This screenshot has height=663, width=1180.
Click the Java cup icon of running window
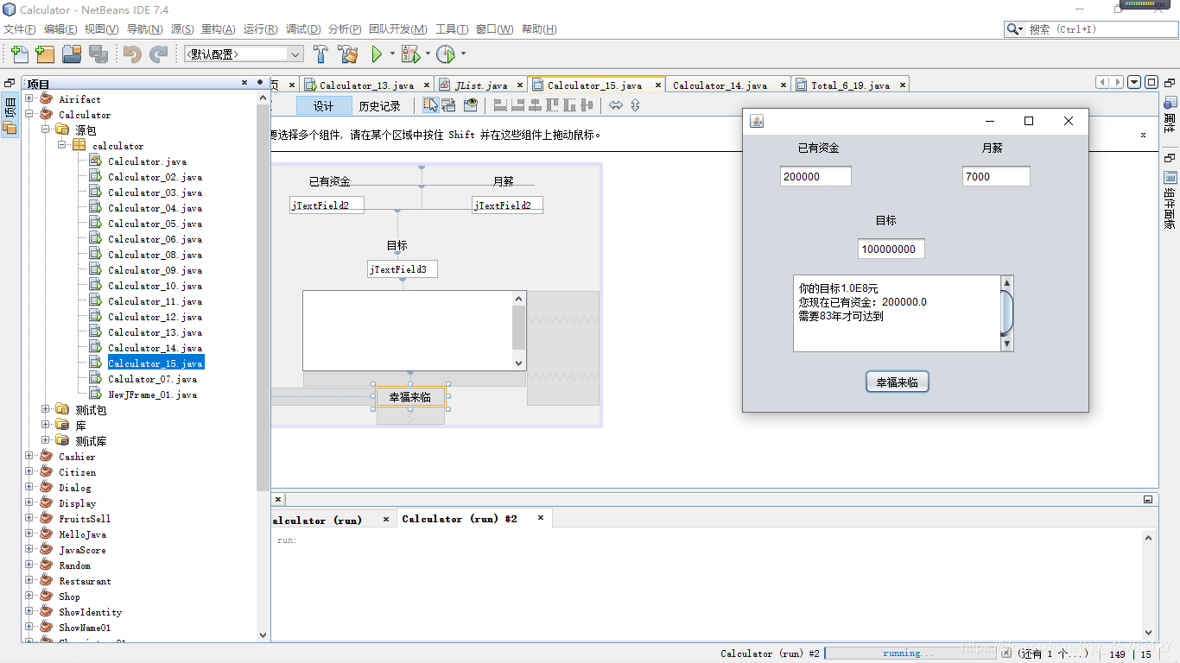(757, 121)
